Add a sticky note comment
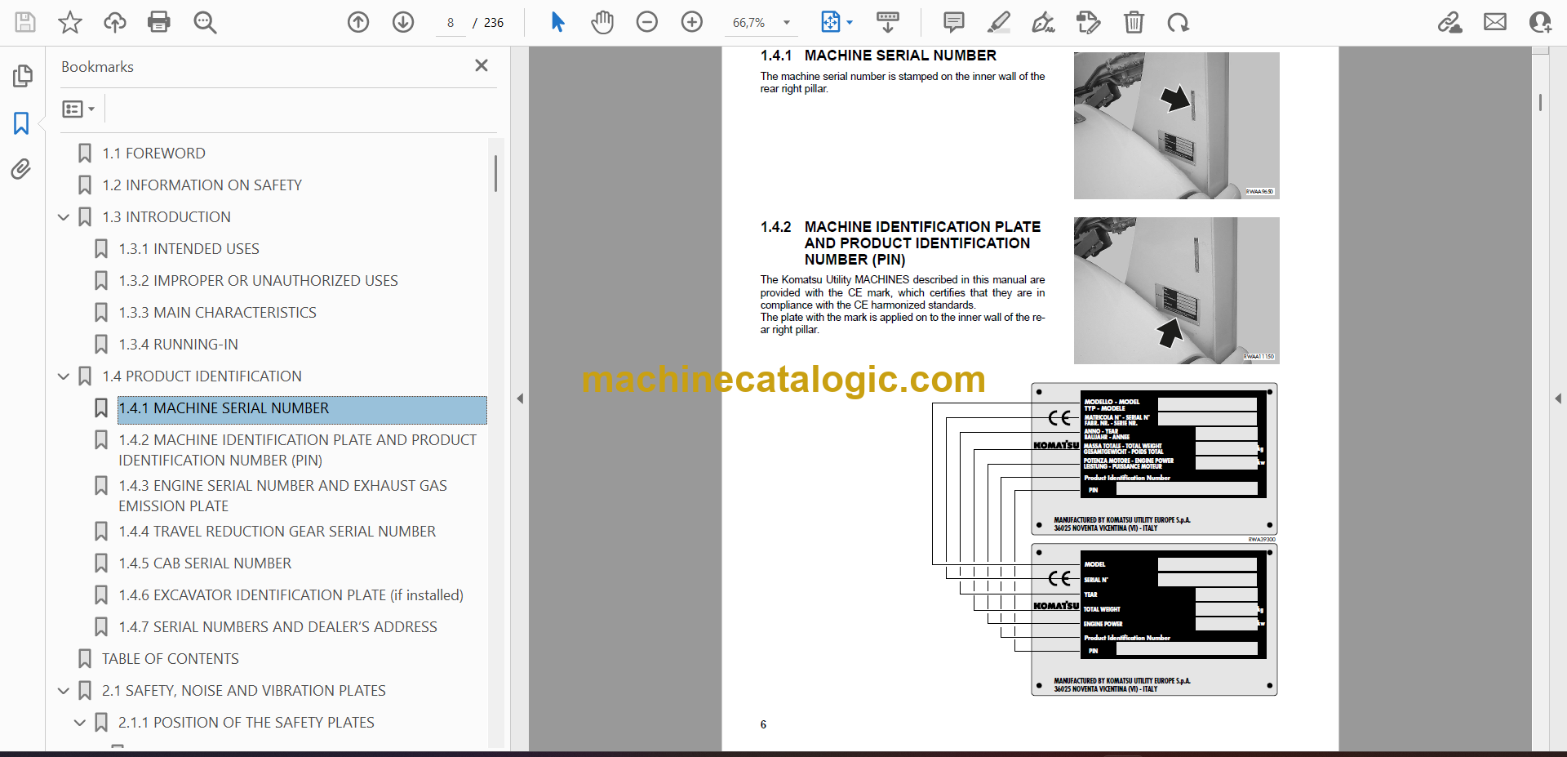 [x=953, y=22]
